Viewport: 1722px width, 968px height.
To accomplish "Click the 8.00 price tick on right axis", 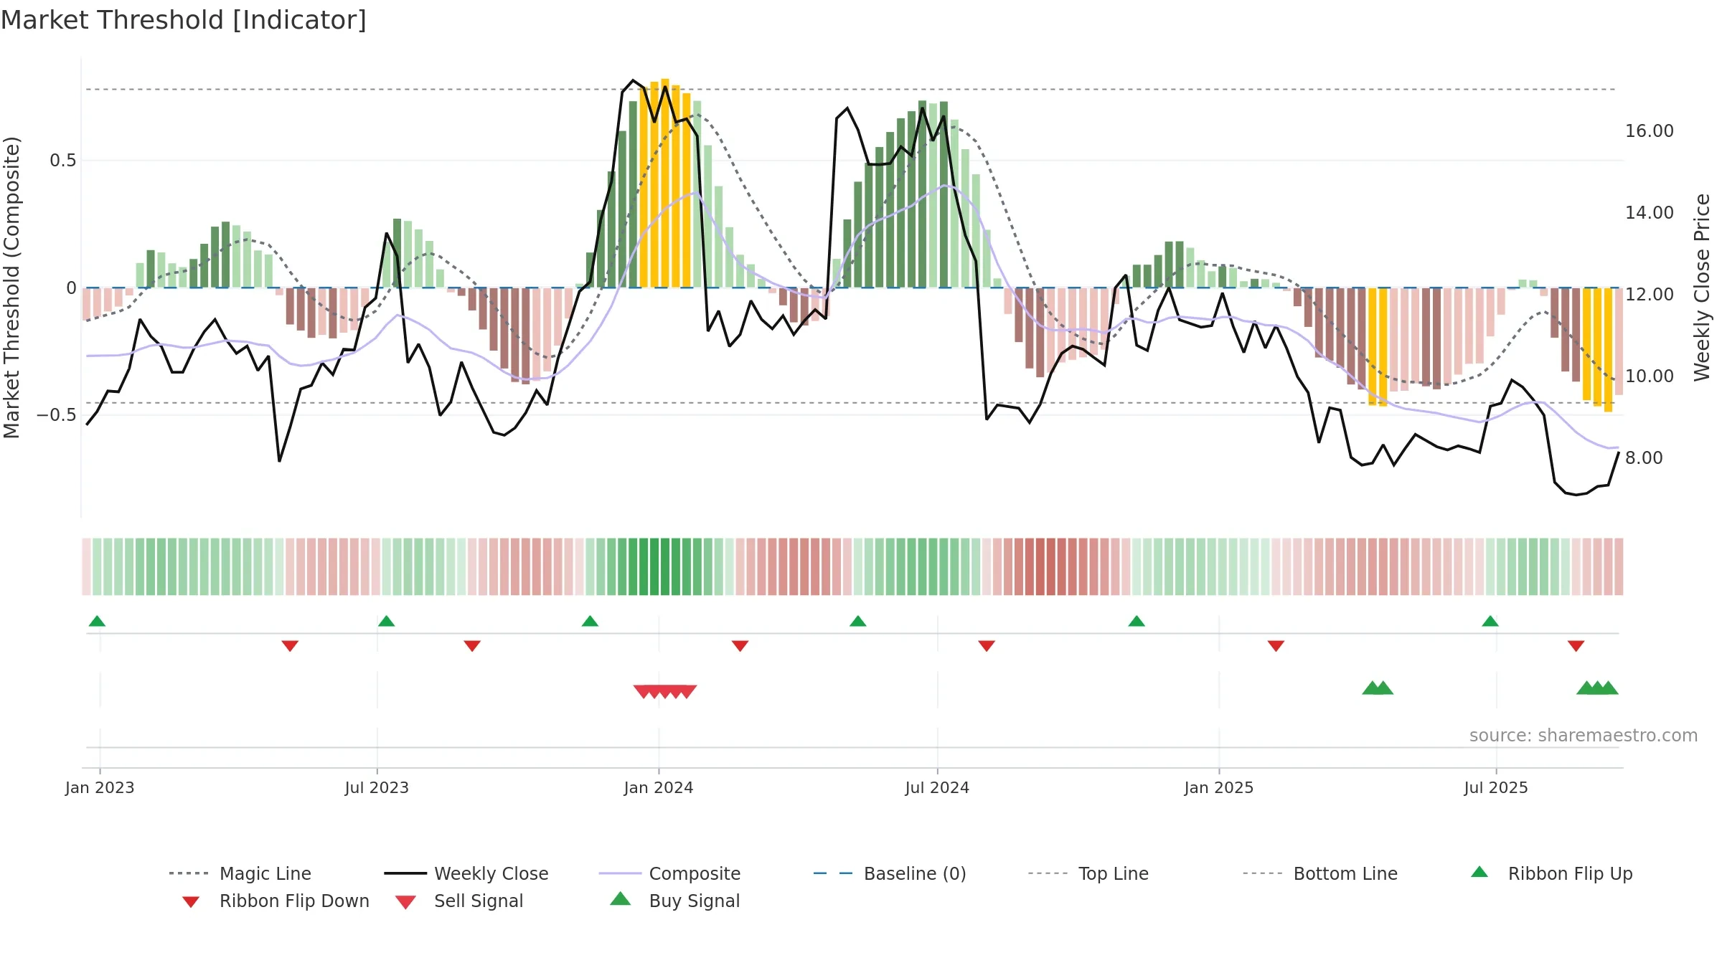I will 1644,457.
